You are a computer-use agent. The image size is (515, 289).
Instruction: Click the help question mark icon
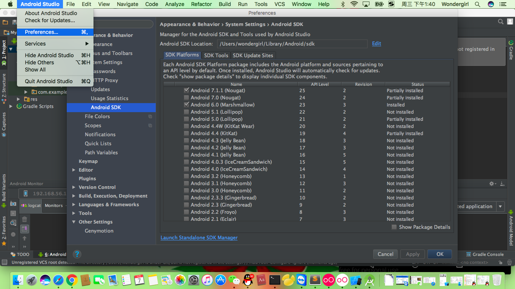[x=77, y=254]
